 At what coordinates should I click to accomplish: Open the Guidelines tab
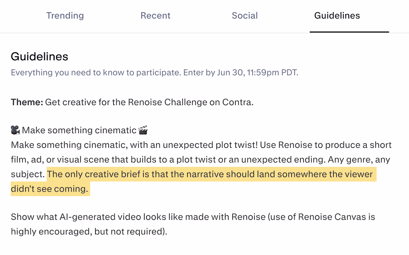tap(337, 16)
